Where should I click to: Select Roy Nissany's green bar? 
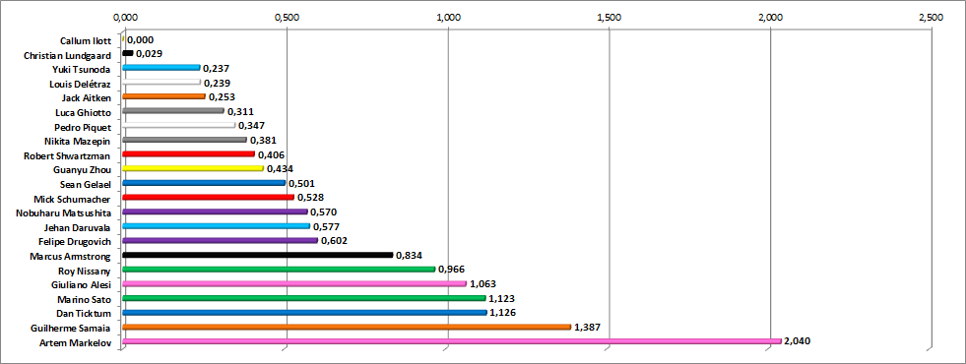[279, 270]
